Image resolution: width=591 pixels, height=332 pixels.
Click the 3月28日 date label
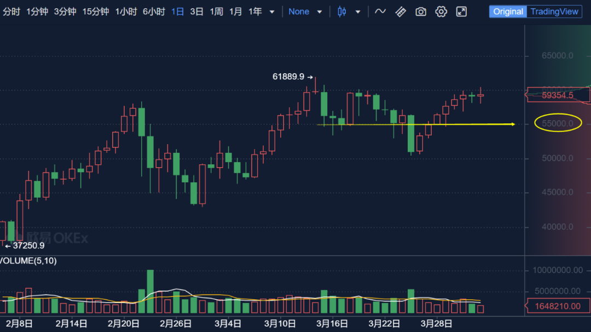pyautogui.click(x=436, y=324)
